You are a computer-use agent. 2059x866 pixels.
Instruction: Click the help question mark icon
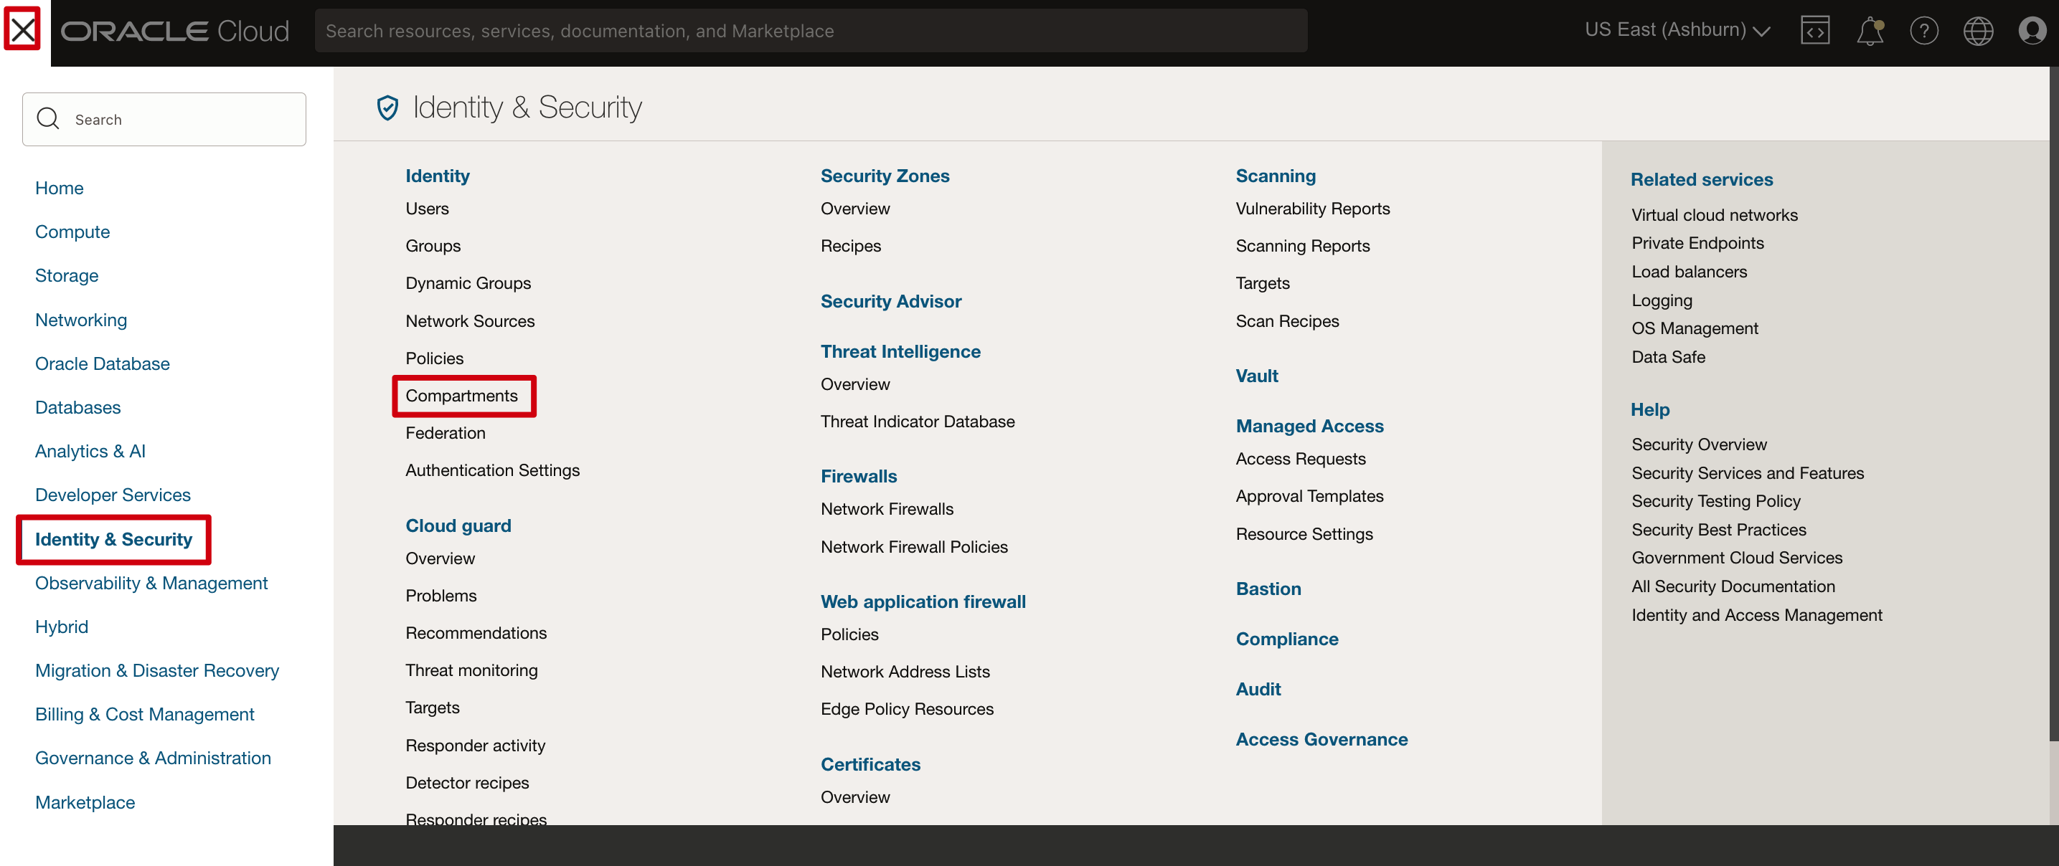1923,30
